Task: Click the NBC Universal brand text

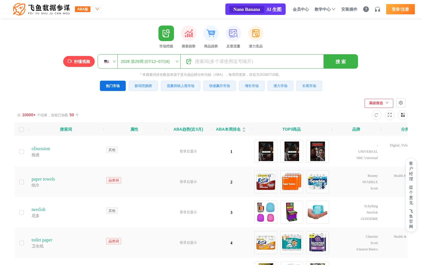Action: pos(367,158)
